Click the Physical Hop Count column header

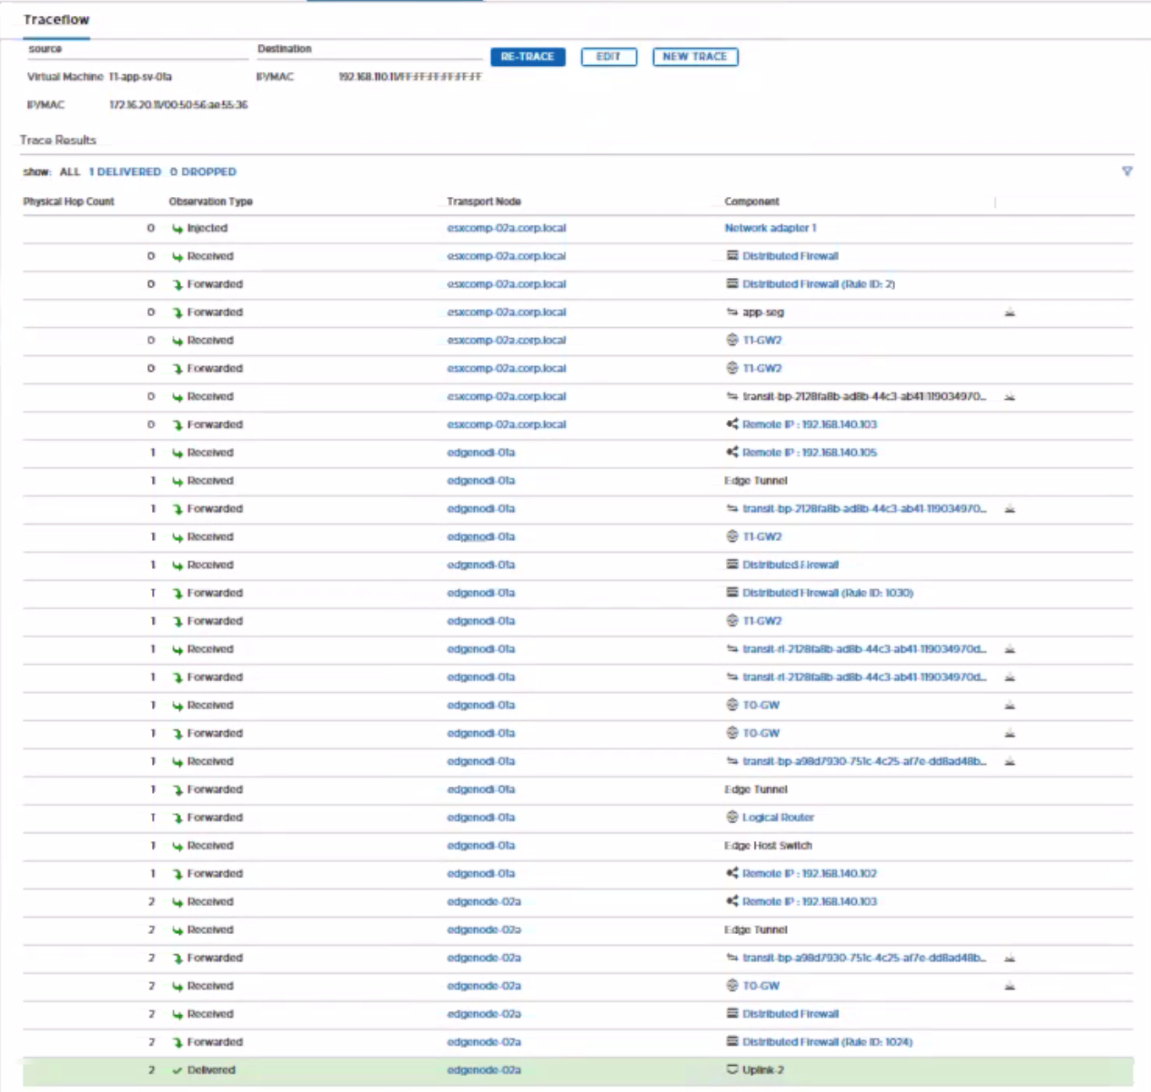[x=68, y=201]
